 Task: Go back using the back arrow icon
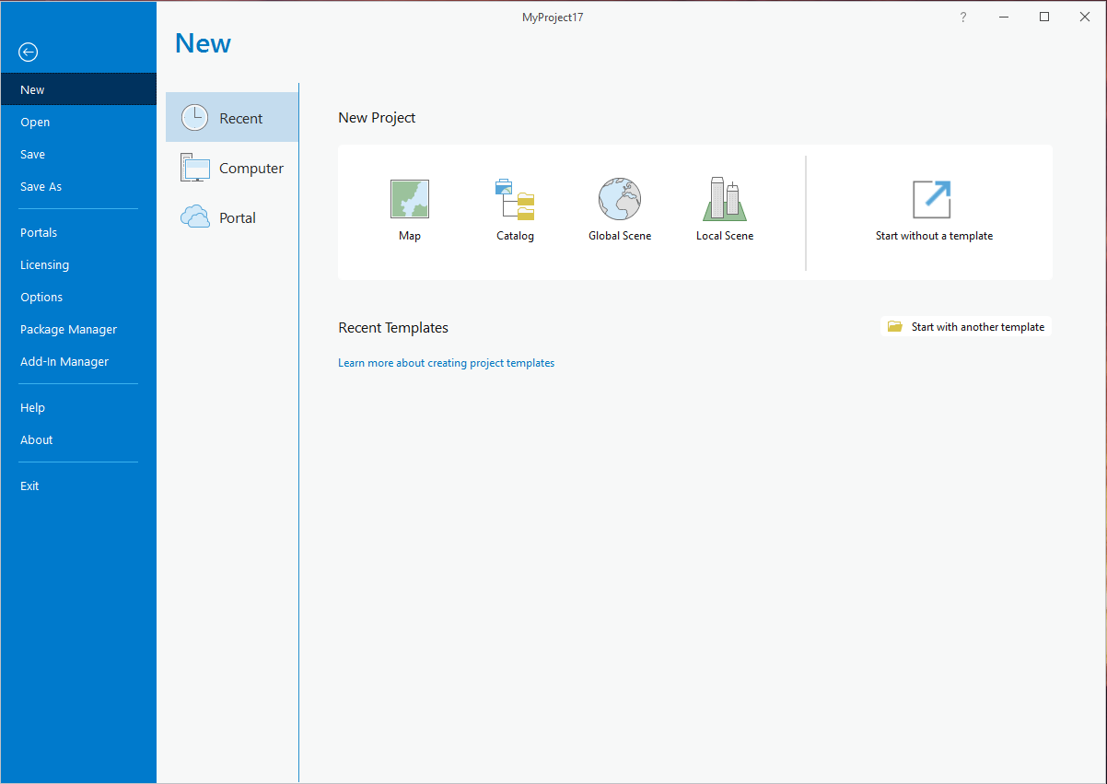[x=29, y=53]
